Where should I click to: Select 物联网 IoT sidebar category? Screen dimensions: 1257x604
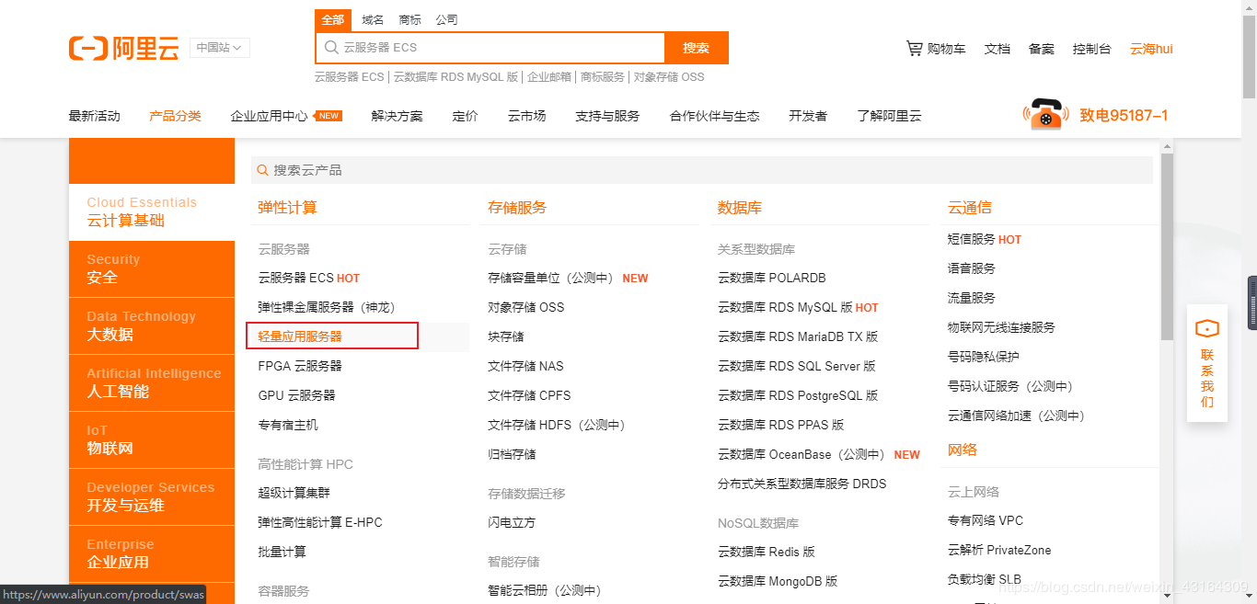(x=152, y=440)
